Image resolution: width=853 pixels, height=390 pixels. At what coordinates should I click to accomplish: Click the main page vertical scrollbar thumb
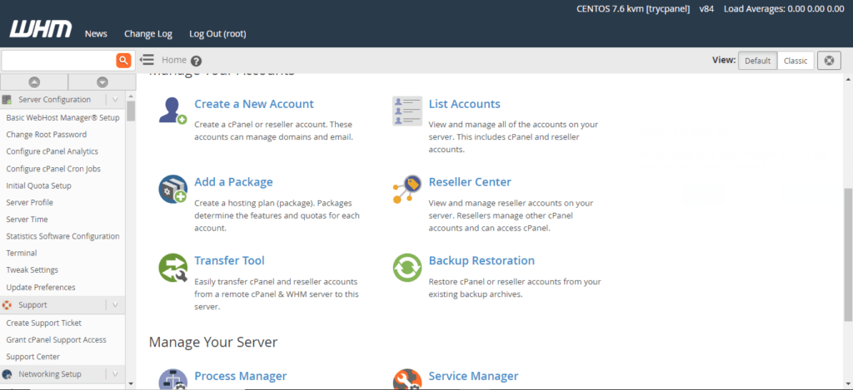[848, 254]
